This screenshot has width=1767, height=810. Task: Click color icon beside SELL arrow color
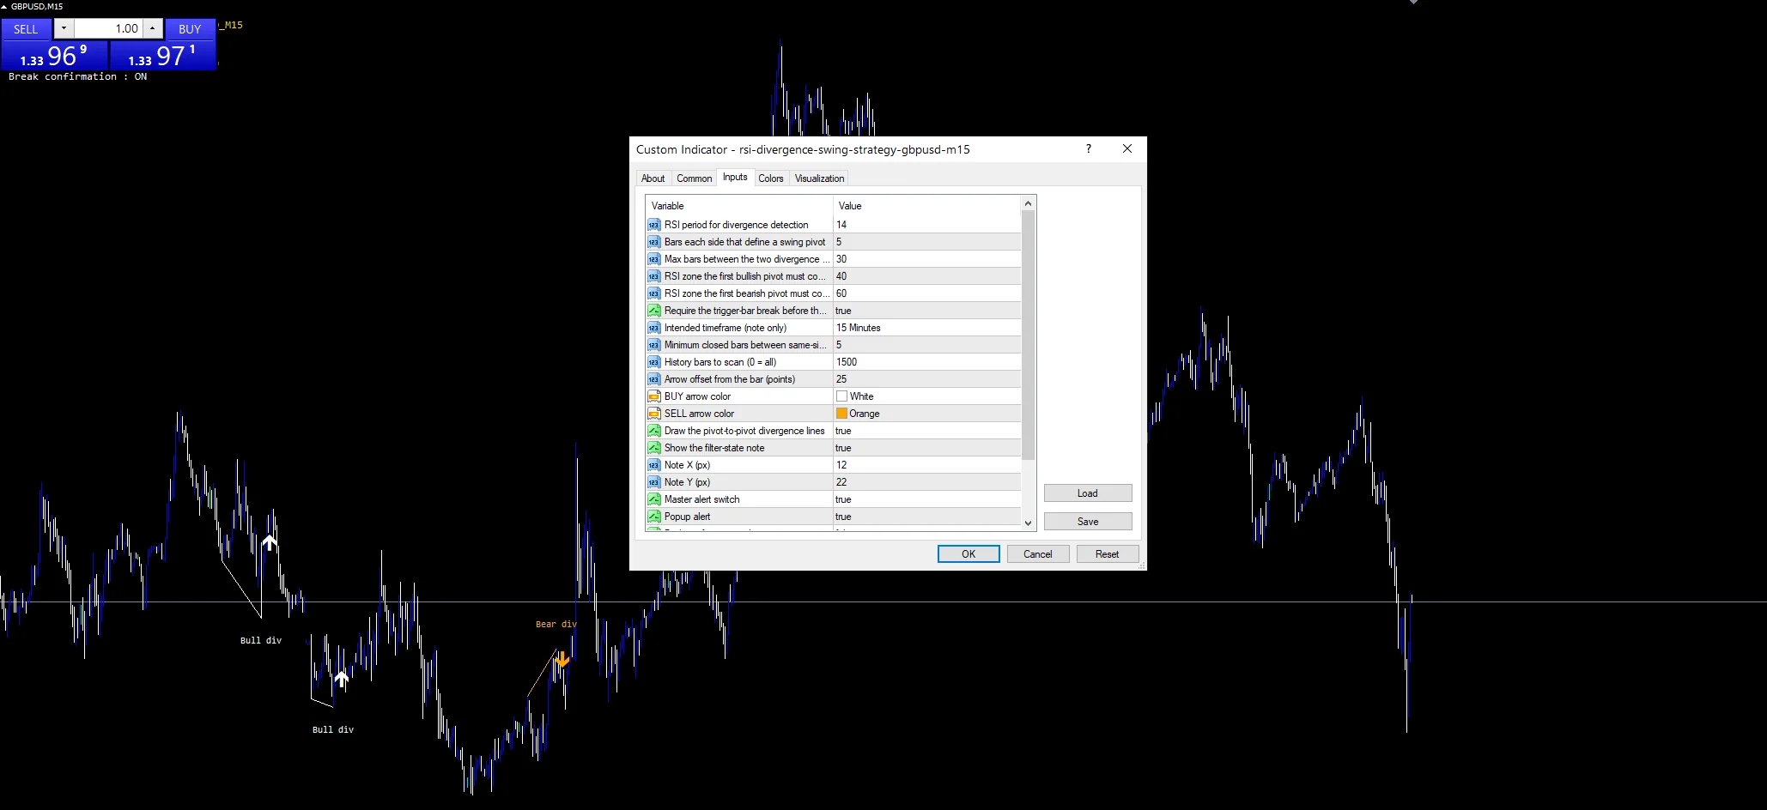tap(653, 414)
